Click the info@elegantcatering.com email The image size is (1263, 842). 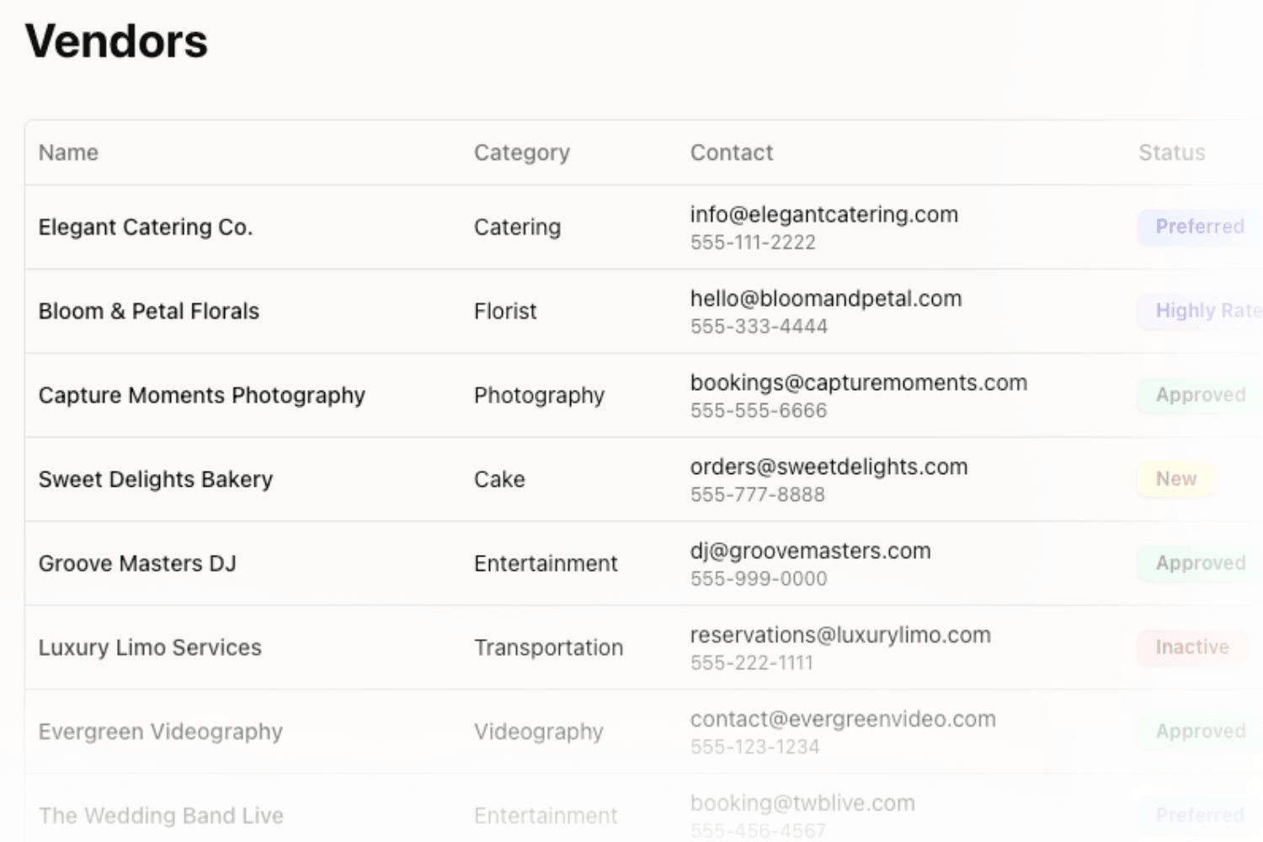823,215
